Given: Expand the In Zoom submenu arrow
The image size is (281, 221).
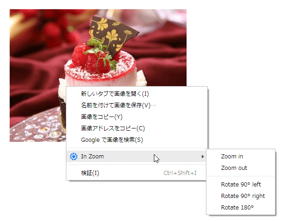Looking at the screenshot, I should pos(203,157).
